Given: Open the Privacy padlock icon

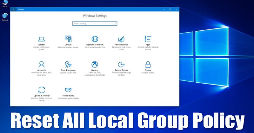Looking at the screenshot, I should (x=148, y=65).
